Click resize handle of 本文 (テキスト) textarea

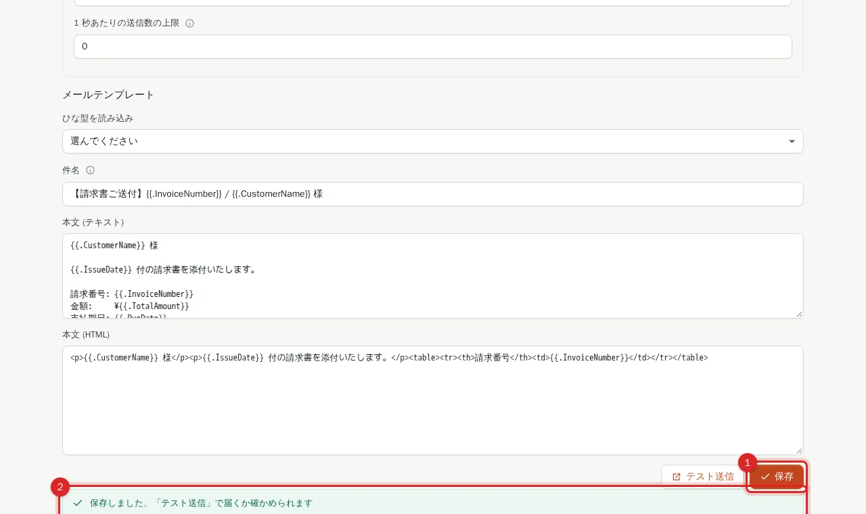[799, 314]
